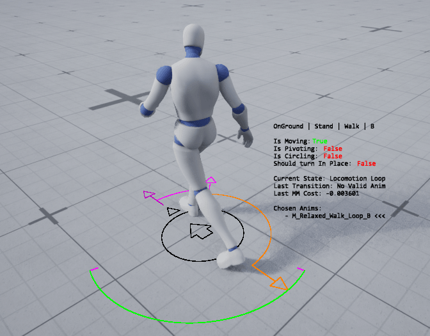Click the 'Stand' stance label
Screen dimensions: 430x336
pyautogui.click(x=324, y=126)
